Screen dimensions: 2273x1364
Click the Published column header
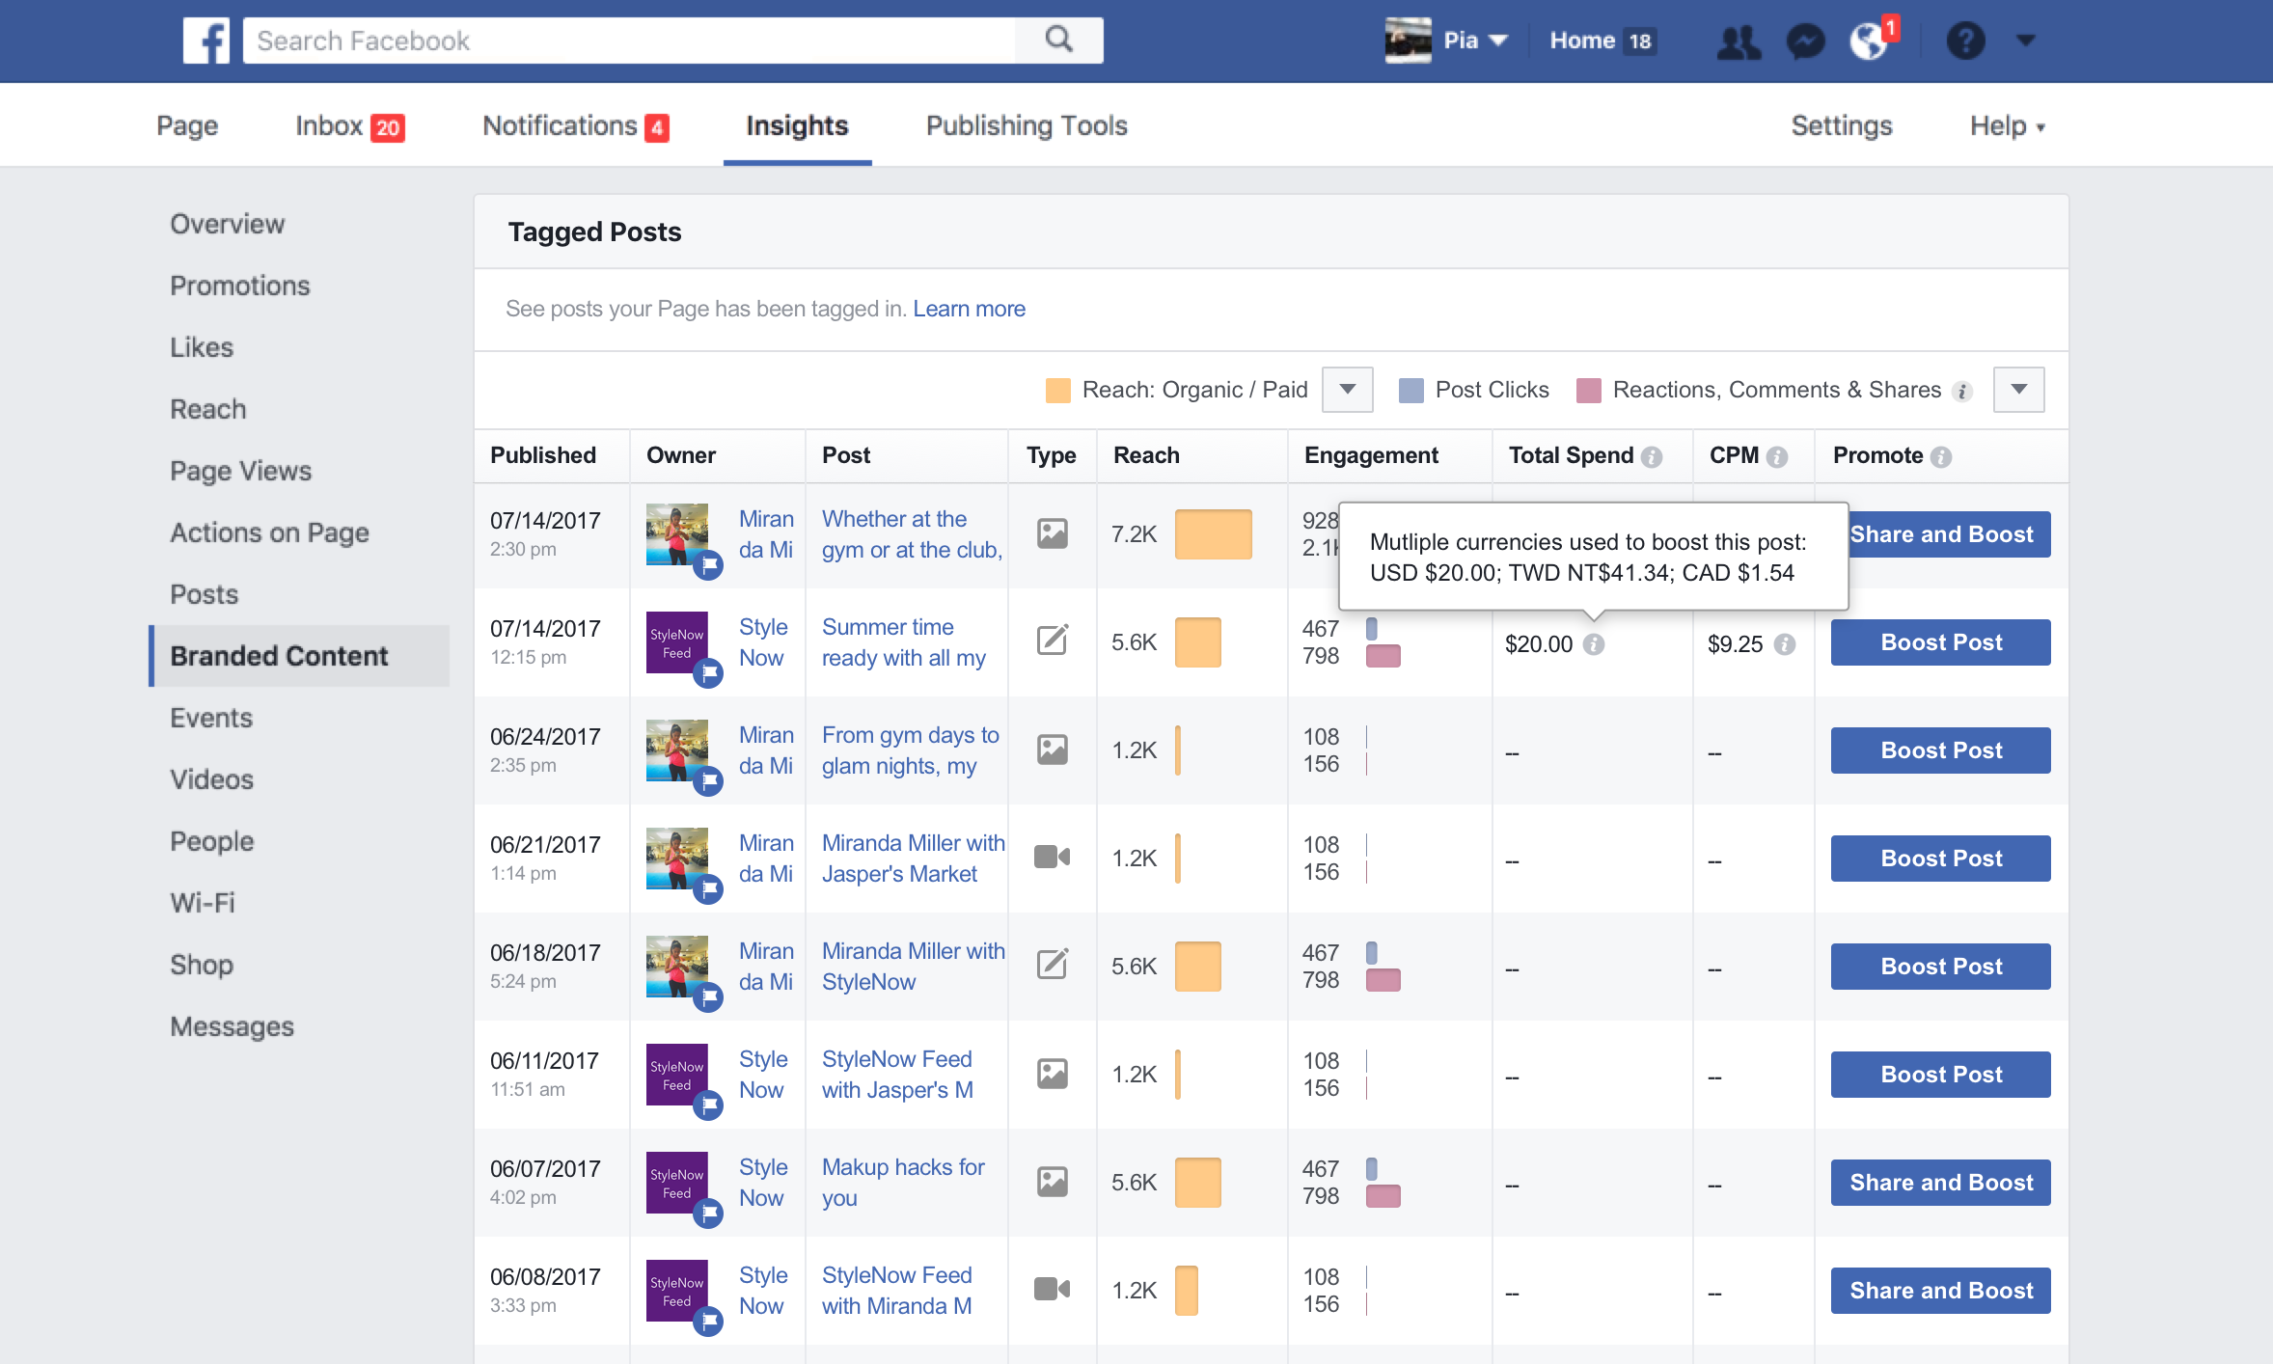coord(543,455)
